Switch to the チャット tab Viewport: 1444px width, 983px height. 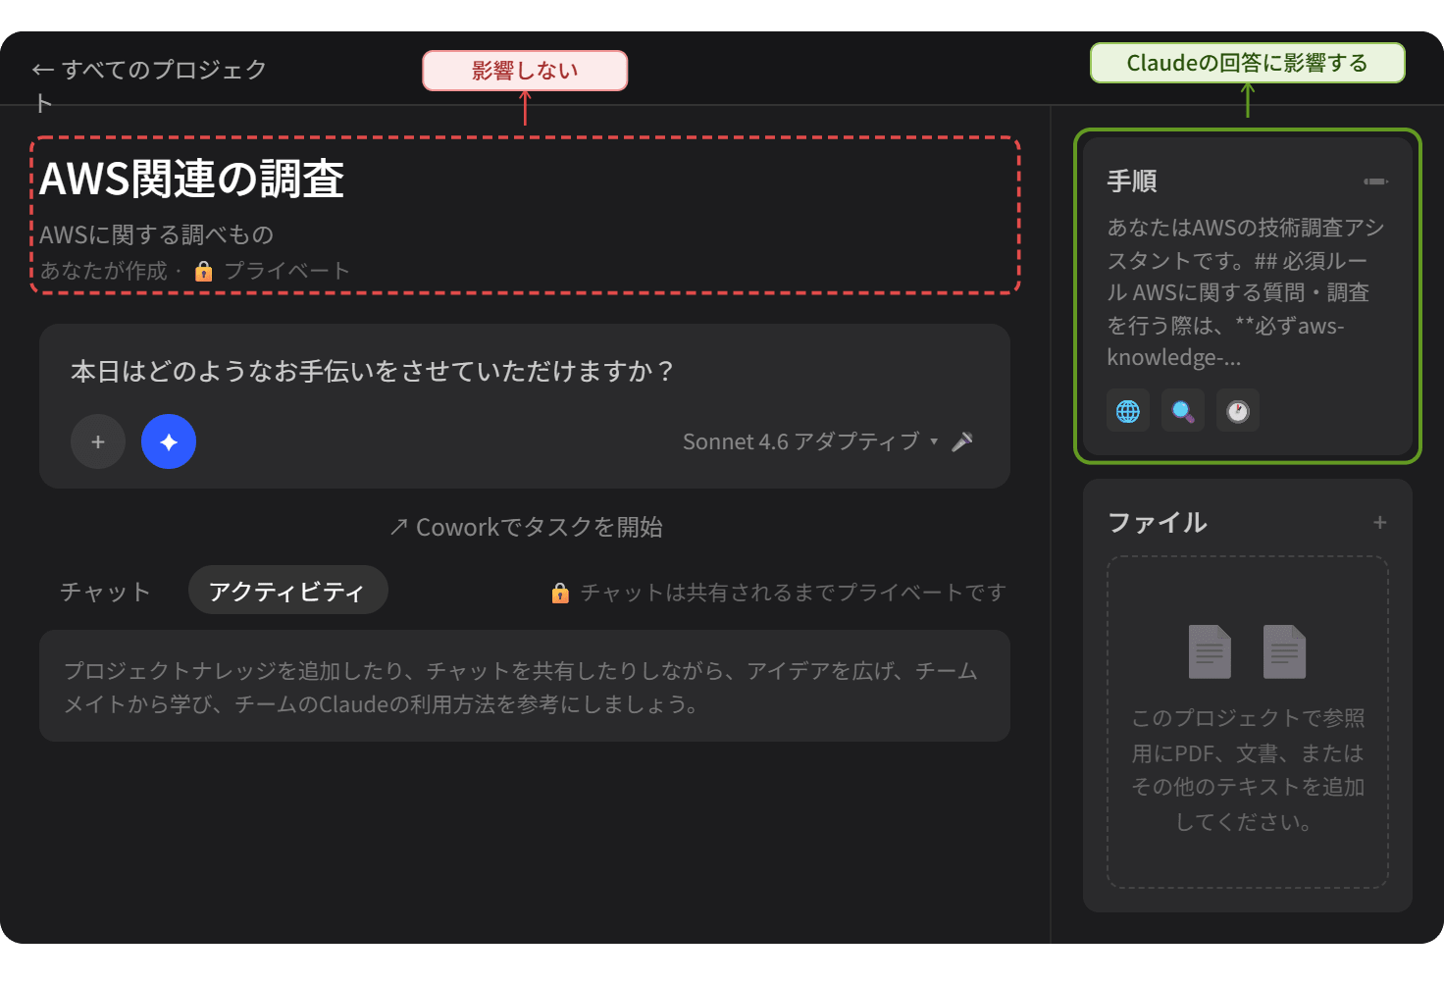pos(106,591)
